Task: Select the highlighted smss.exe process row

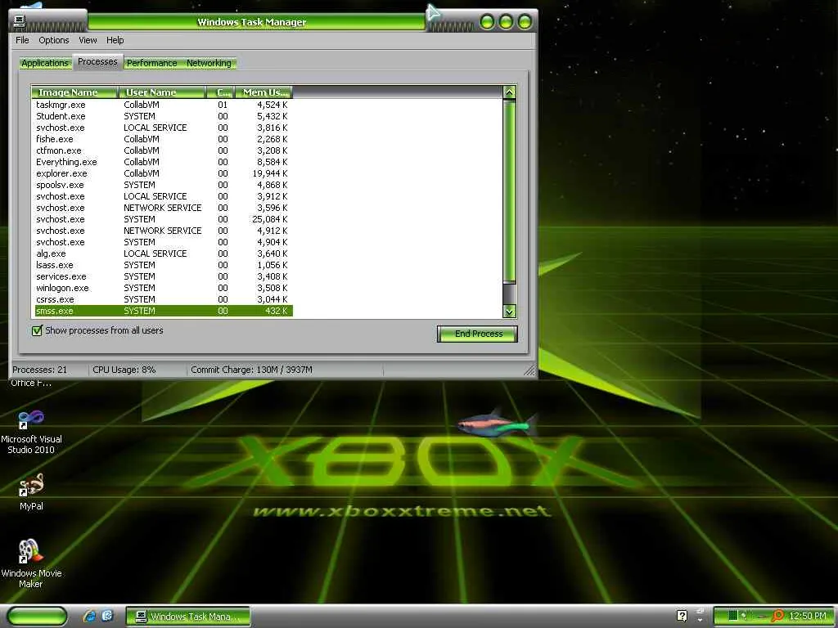Action: coord(163,311)
